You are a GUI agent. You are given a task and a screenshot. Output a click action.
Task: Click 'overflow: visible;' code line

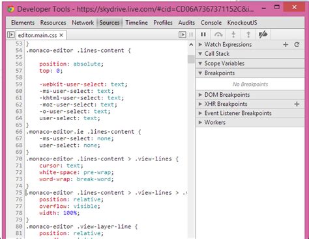tap(70, 207)
